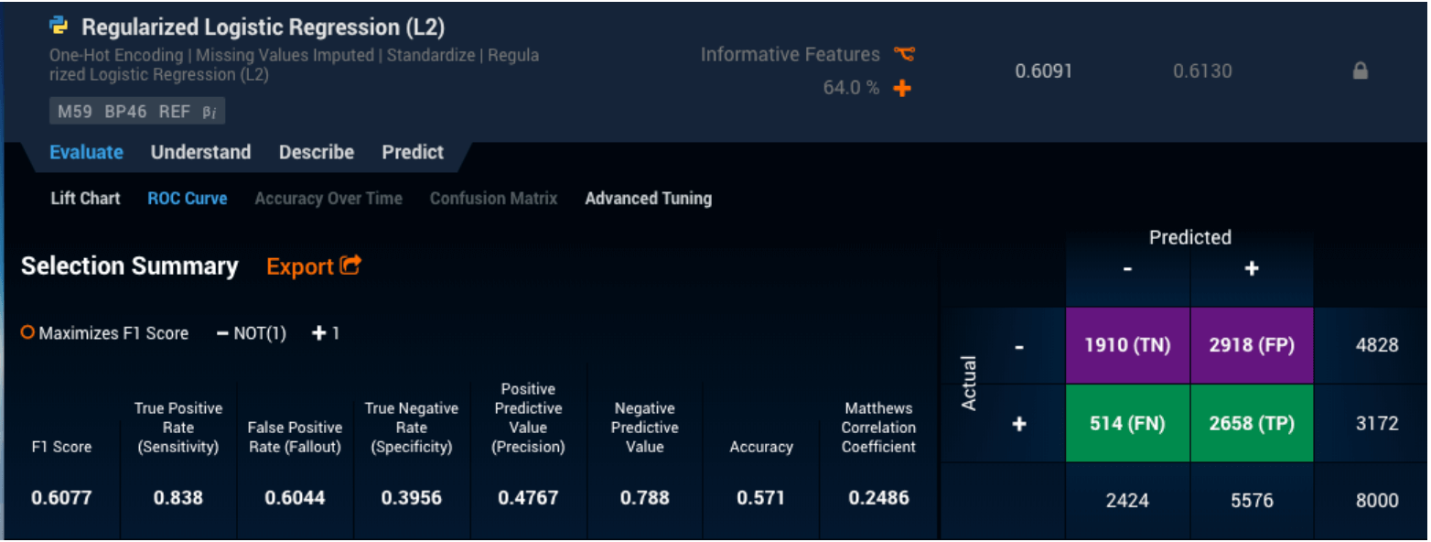Viewport: 1431px width, 542px height.
Task: Click the orange plus next to 64.0 %
Action: [x=902, y=89]
